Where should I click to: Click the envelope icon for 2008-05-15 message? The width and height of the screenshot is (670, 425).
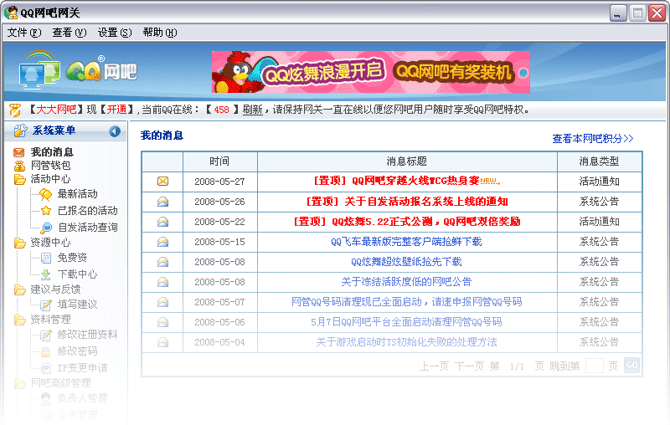162,242
